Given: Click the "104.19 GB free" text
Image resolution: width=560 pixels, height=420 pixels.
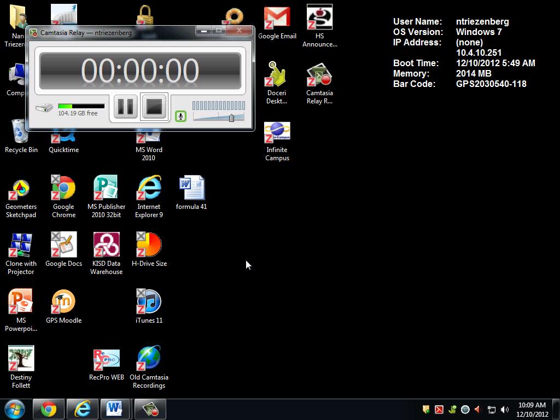Looking at the screenshot, I should (78, 113).
